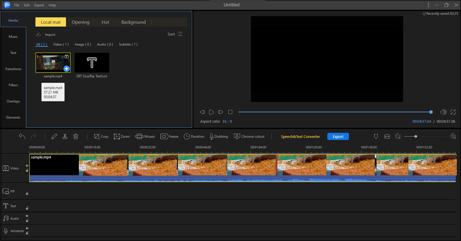
Task: Click the timeline zoom slider handle
Action: tap(416, 136)
